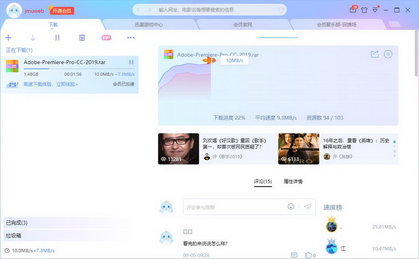Click the commenter bird avatar beside 看完的来说说怎么样
Viewport: 419px width, 259px height.
166,238
